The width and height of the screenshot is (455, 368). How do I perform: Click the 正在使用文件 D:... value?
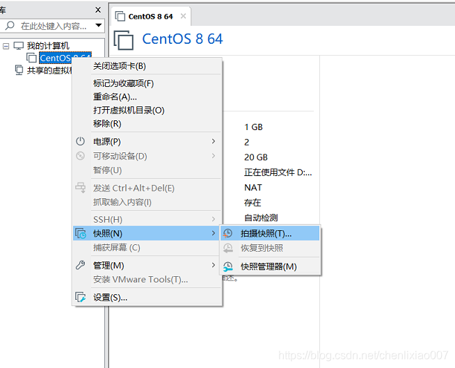[278, 173]
